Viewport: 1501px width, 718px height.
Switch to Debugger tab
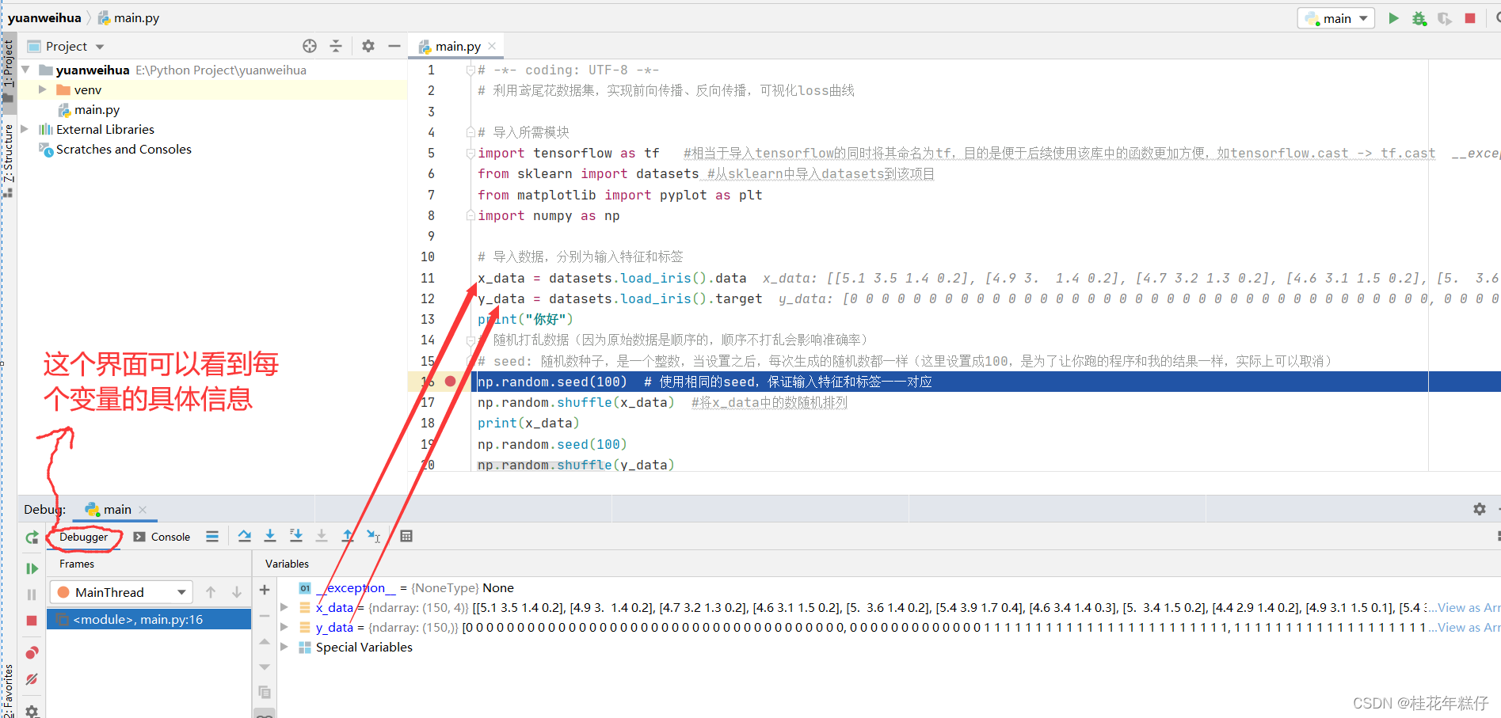click(x=83, y=537)
